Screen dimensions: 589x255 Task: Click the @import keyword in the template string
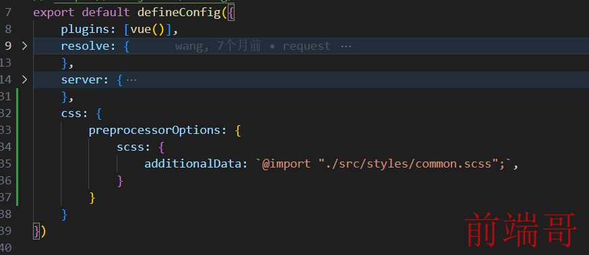coord(286,164)
